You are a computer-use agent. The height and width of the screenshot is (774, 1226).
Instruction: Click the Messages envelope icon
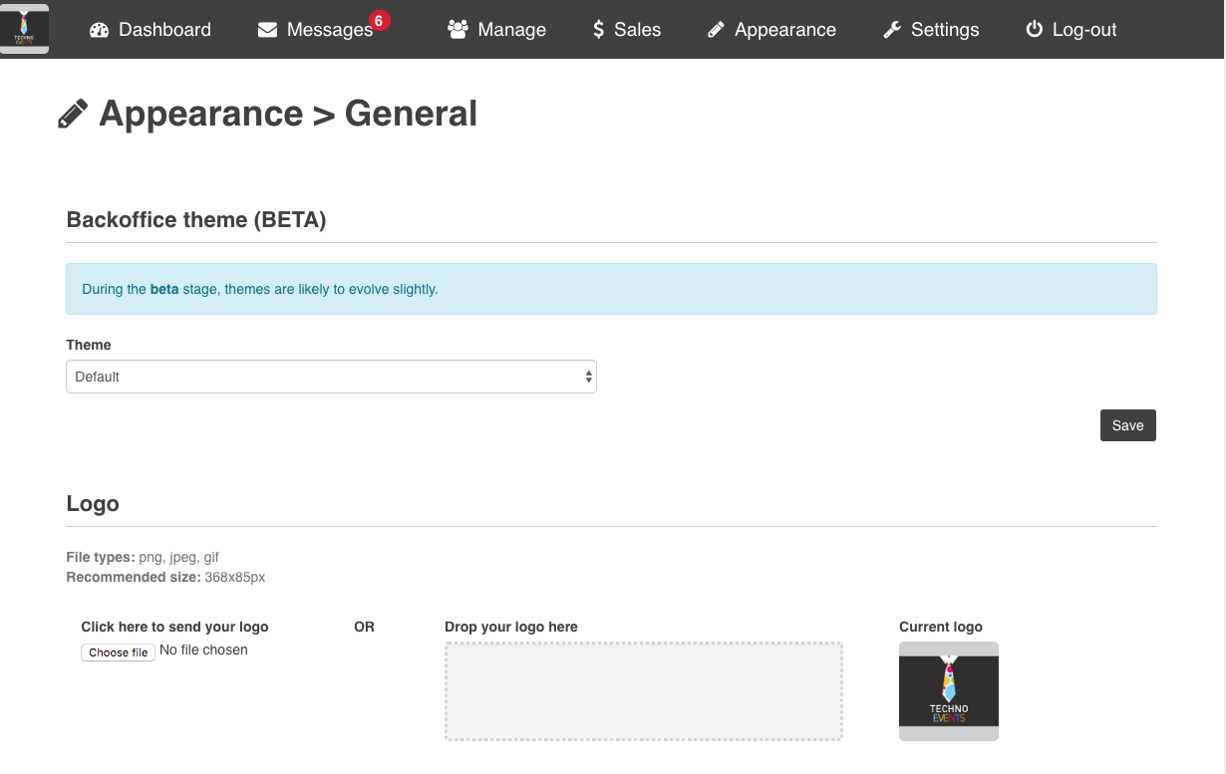point(267,30)
